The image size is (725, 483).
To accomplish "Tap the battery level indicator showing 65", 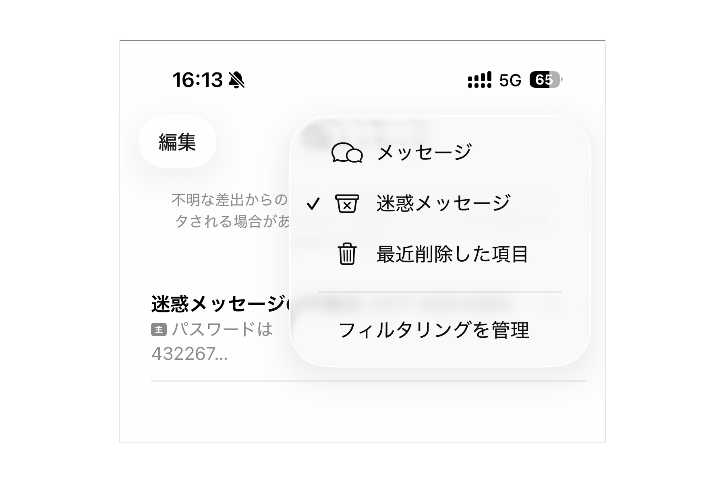I will tap(545, 80).
